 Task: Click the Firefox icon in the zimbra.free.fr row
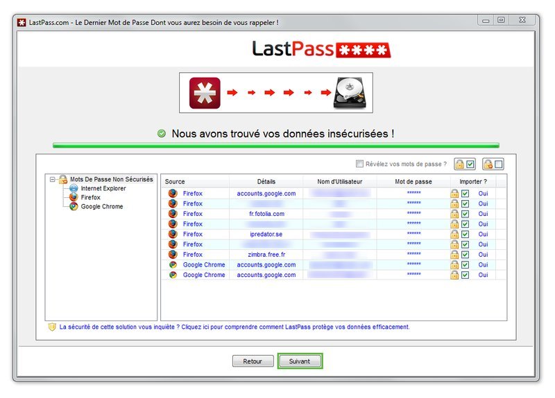[x=173, y=254]
